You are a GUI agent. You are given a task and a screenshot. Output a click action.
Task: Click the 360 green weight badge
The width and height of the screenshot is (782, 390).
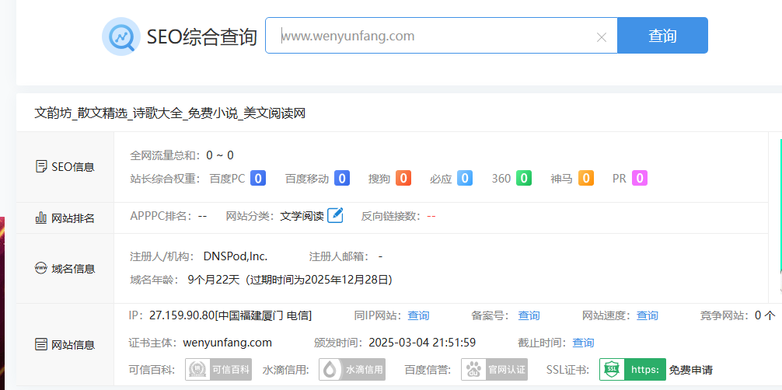524,179
